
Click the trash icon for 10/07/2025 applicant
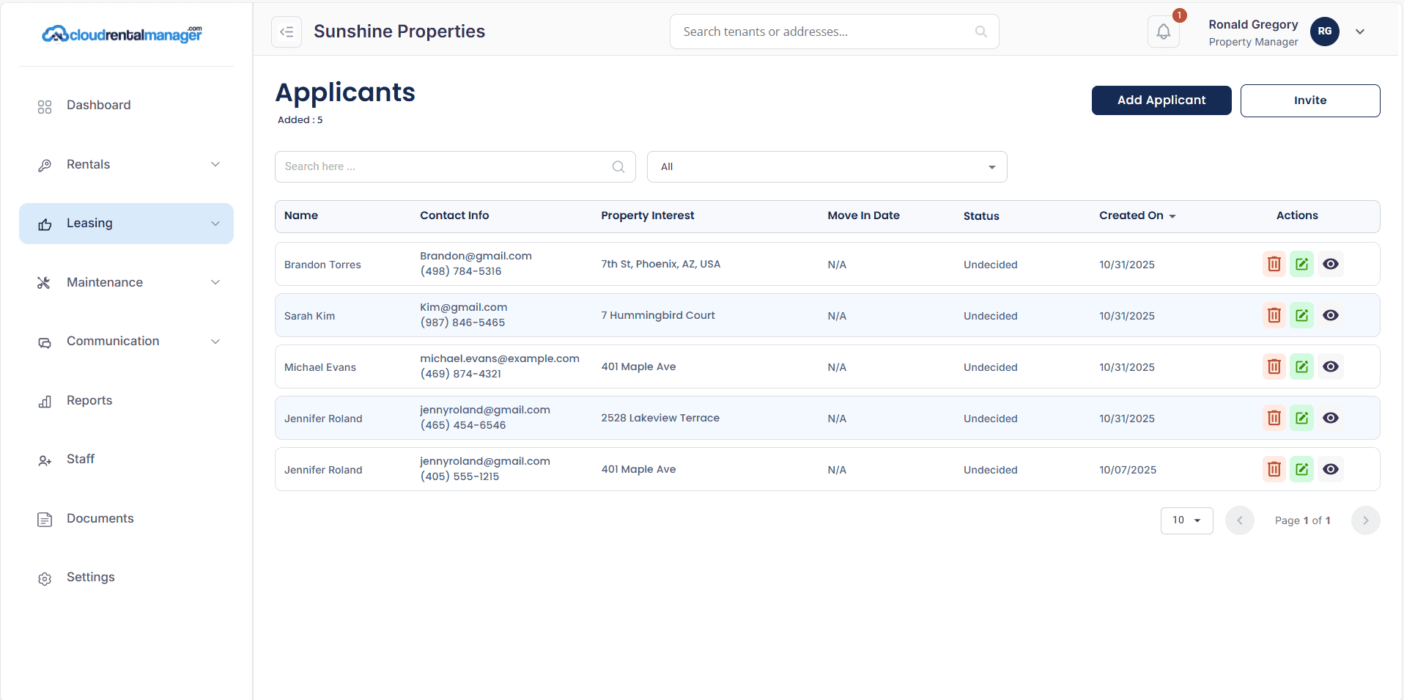coord(1274,469)
